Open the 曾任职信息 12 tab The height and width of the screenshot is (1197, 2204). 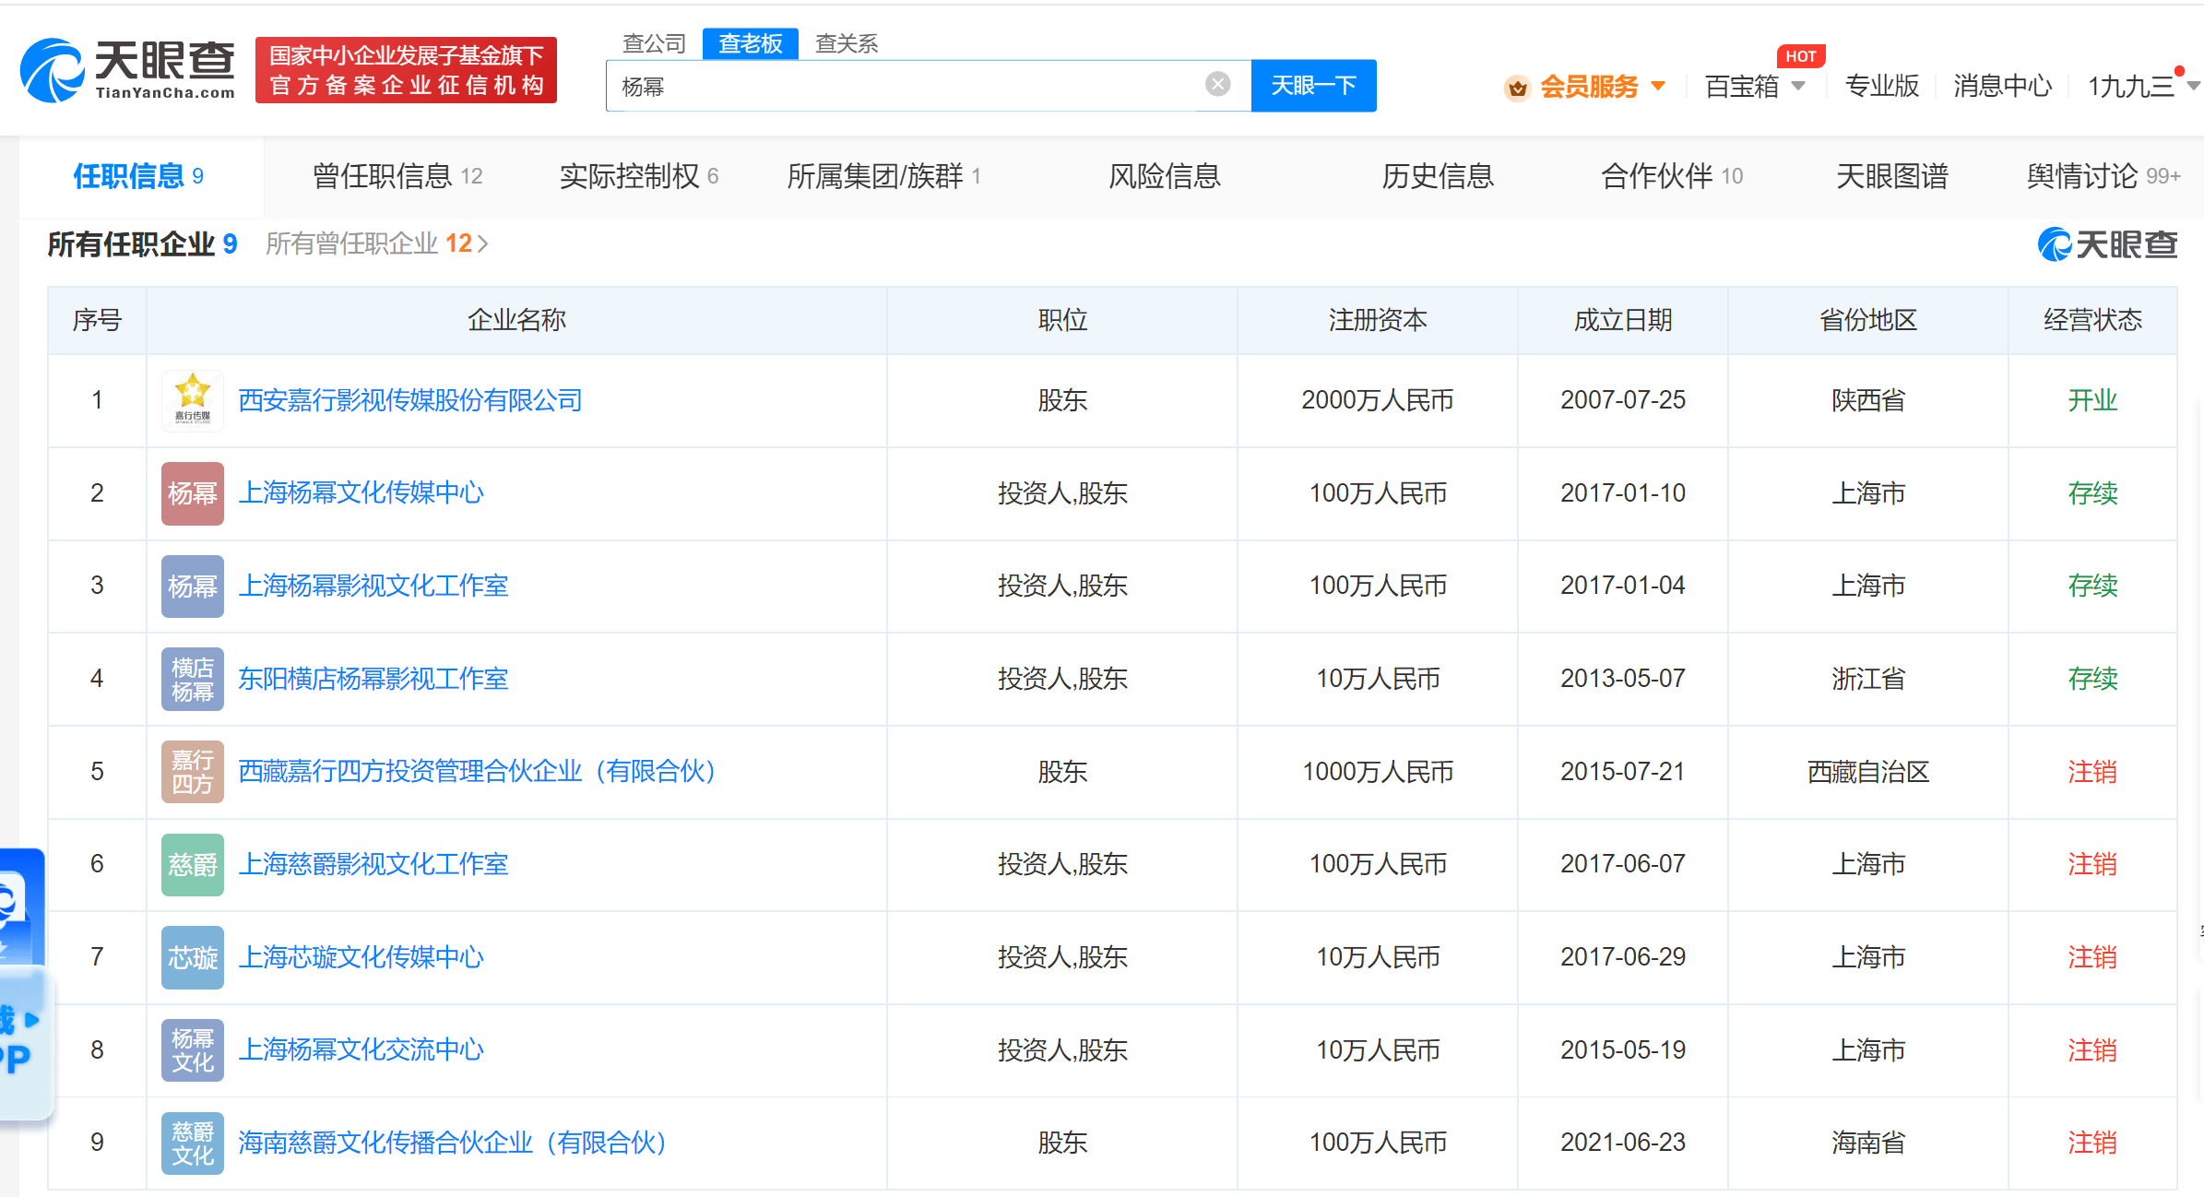pos(397,176)
